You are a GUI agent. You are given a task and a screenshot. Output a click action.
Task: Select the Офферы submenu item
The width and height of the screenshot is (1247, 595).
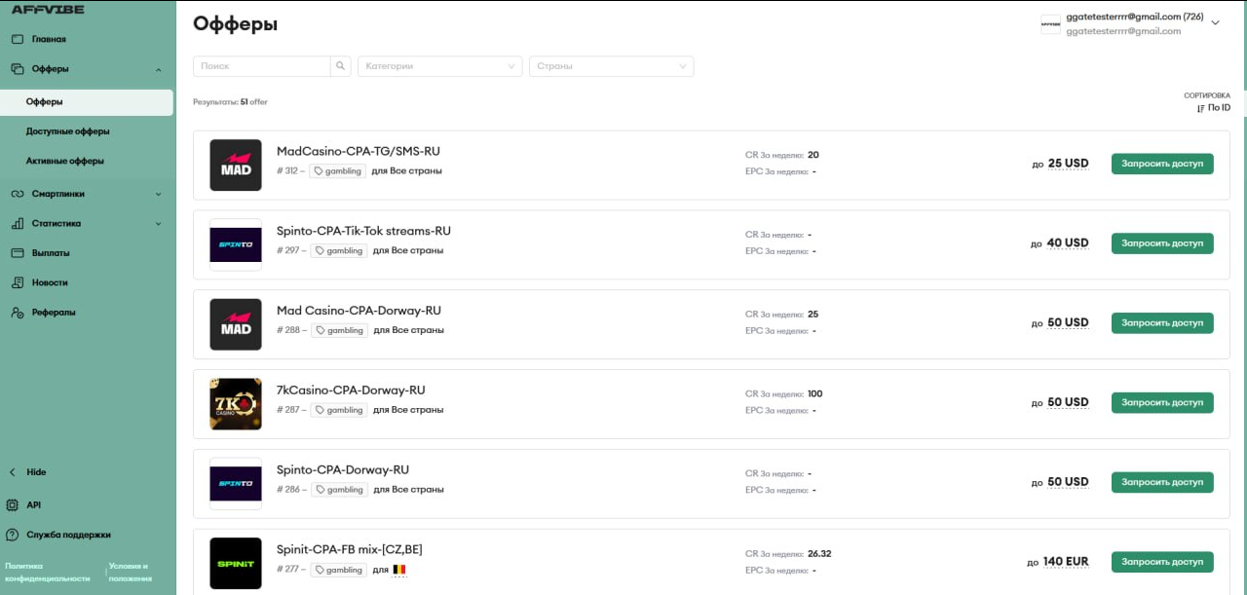pyautogui.click(x=87, y=102)
